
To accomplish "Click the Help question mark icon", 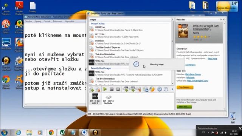I will (166, 89).
